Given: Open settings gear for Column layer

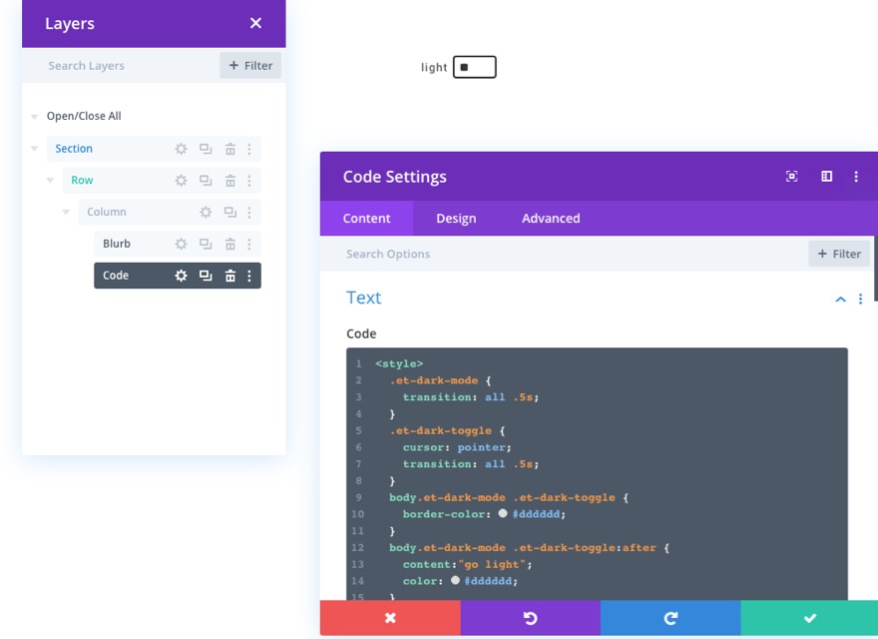Looking at the screenshot, I should coord(207,212).
